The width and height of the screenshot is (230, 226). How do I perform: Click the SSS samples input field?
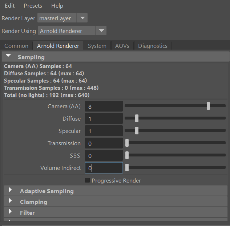click(x=104, y=156)
